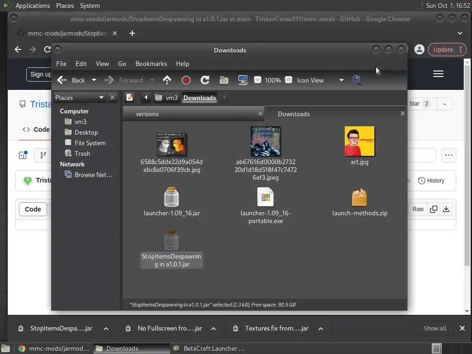Screen dimensions: 472x354
Task: Go up to the parent folder
Action: point(167,80)
